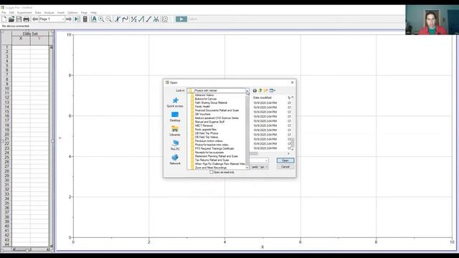Select 'Gift Vouchers' folder in dropdown list

click(202, 114)
